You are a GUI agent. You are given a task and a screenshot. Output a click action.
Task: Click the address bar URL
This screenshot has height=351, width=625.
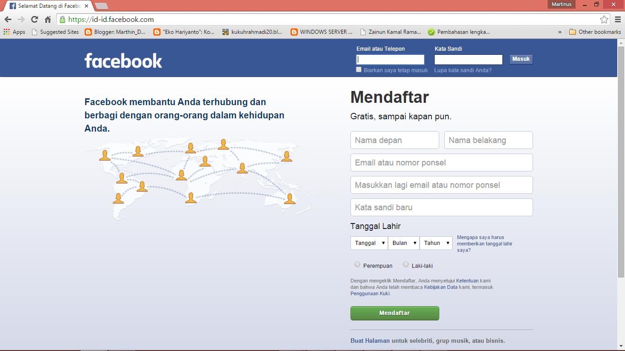pyautogui.click(x=111, y=20)
